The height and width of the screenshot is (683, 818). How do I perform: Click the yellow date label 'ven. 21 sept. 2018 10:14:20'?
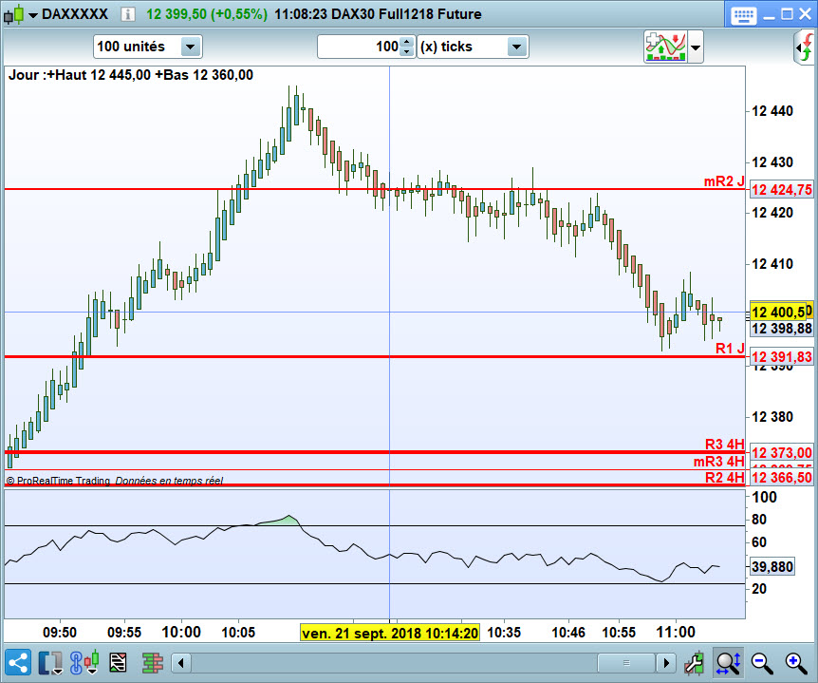(x=390, y=634)
